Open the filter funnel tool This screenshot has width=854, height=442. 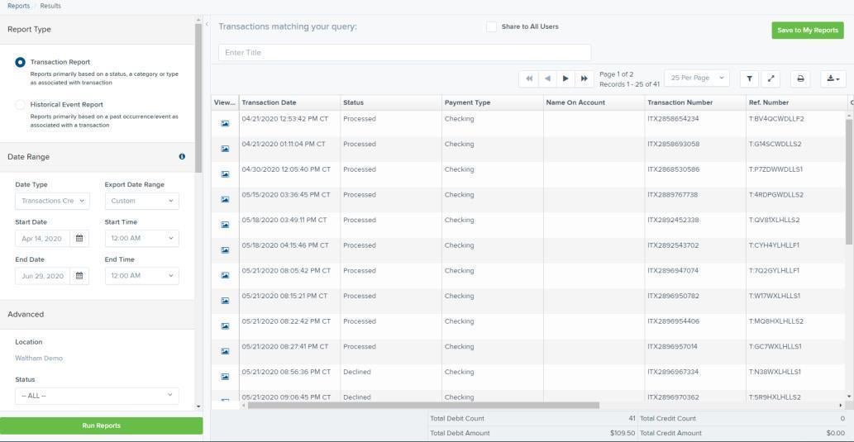(750, 78)
